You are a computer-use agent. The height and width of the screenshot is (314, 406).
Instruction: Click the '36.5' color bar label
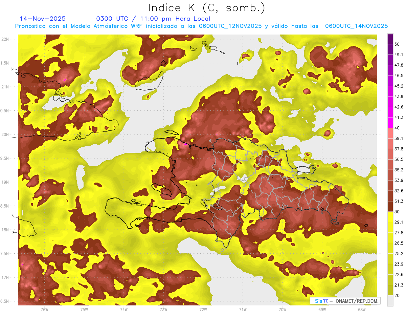point(399,159)
